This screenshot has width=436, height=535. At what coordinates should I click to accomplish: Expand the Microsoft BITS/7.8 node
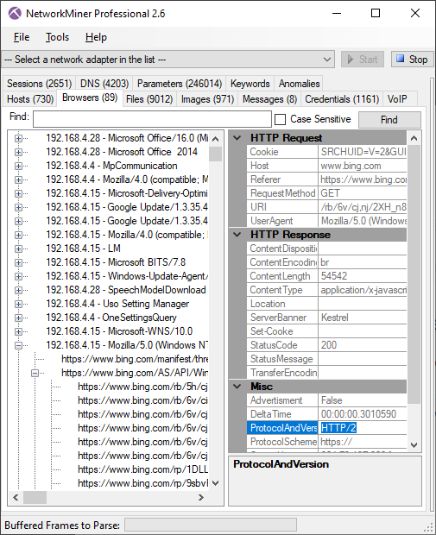point(18,262)
